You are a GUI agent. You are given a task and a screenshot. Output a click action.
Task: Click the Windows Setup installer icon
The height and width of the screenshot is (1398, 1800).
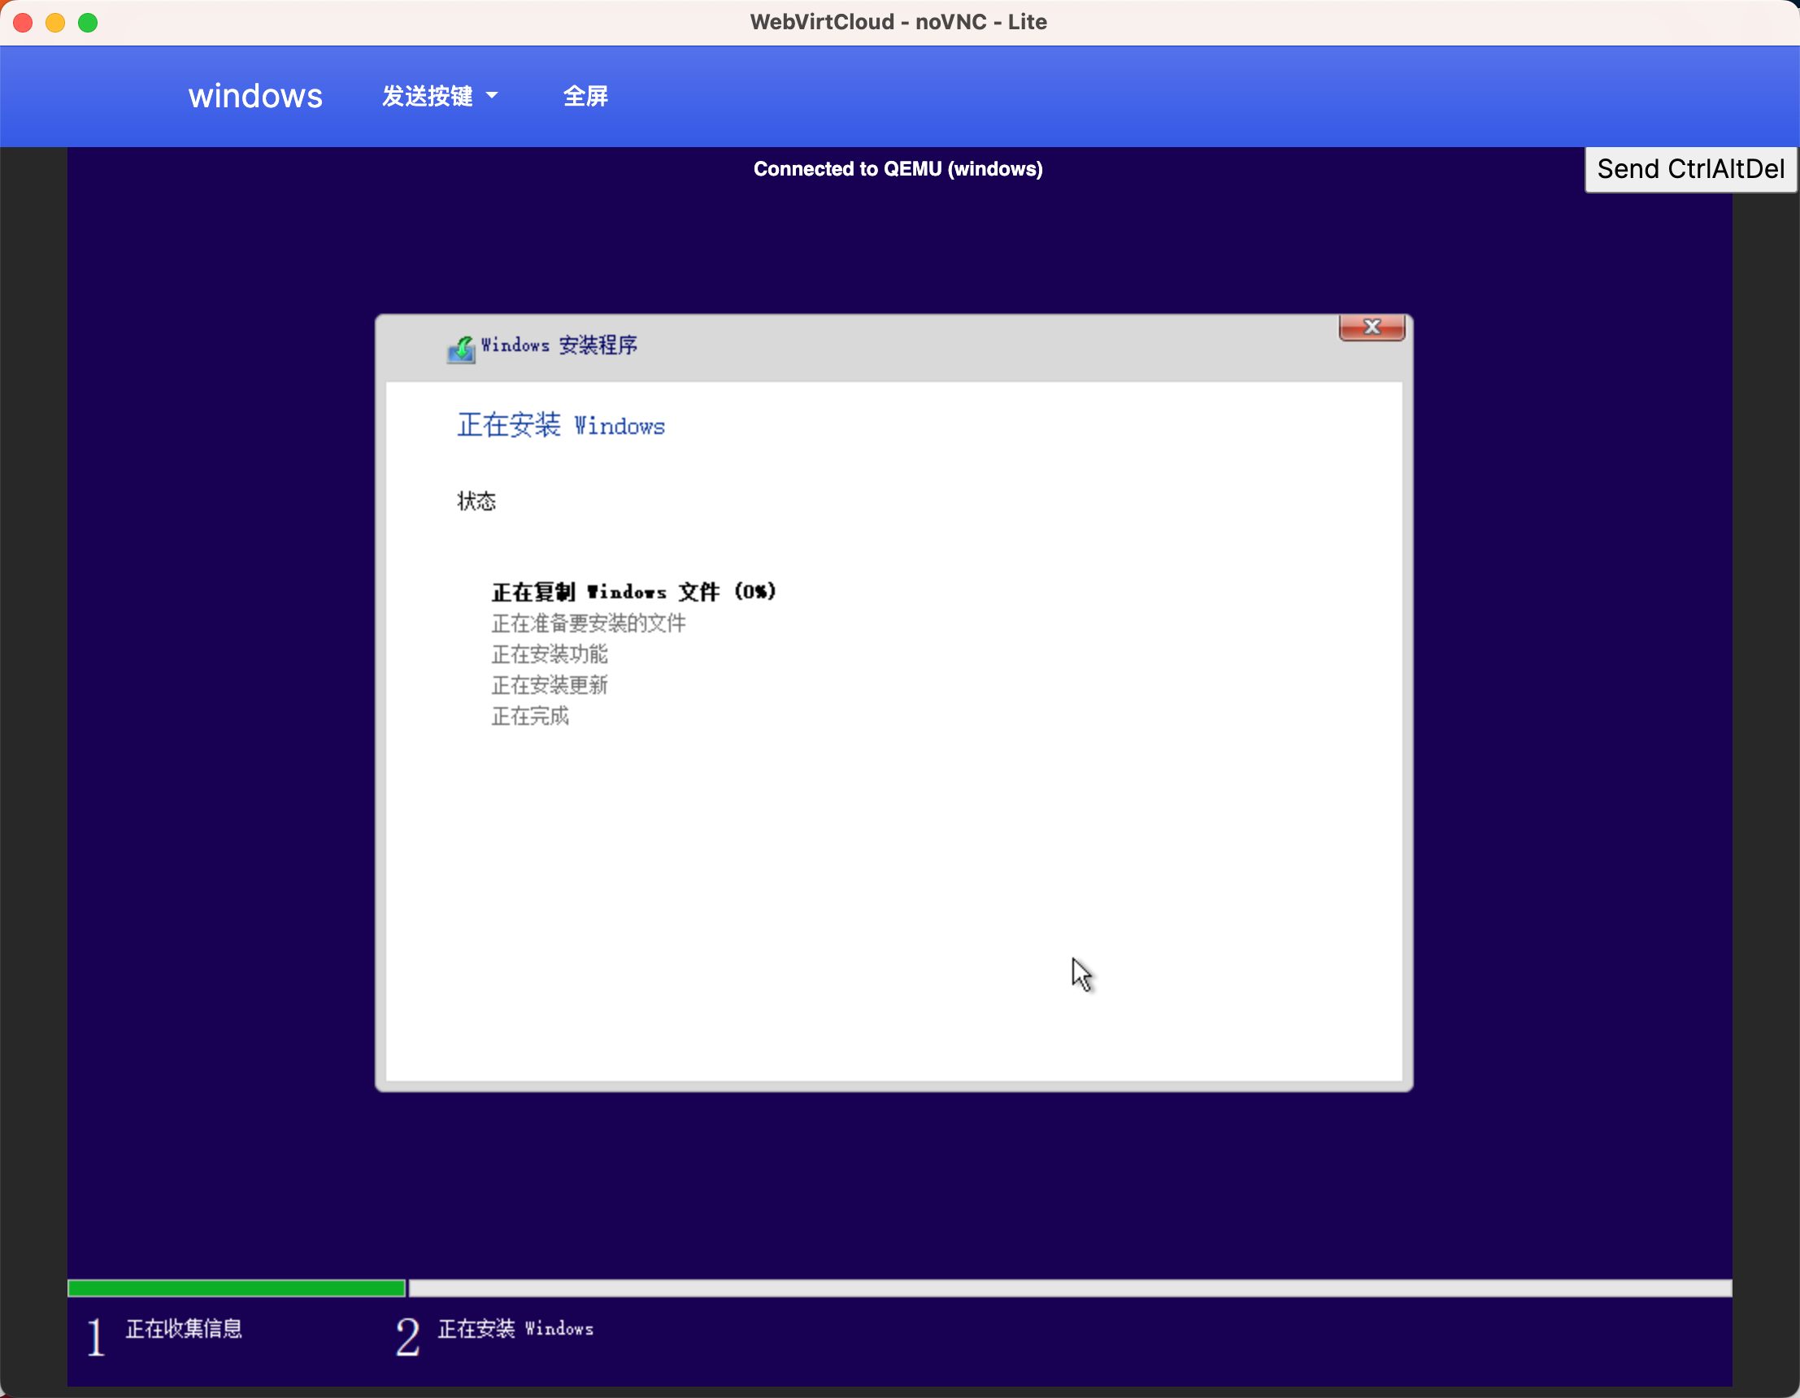(x=461, y=348)
